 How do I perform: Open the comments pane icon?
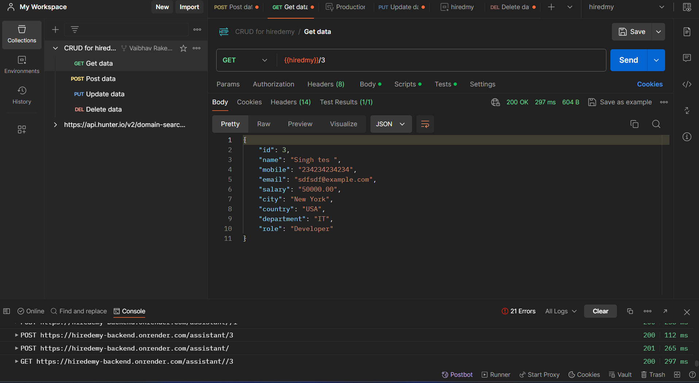click(687, 58)
